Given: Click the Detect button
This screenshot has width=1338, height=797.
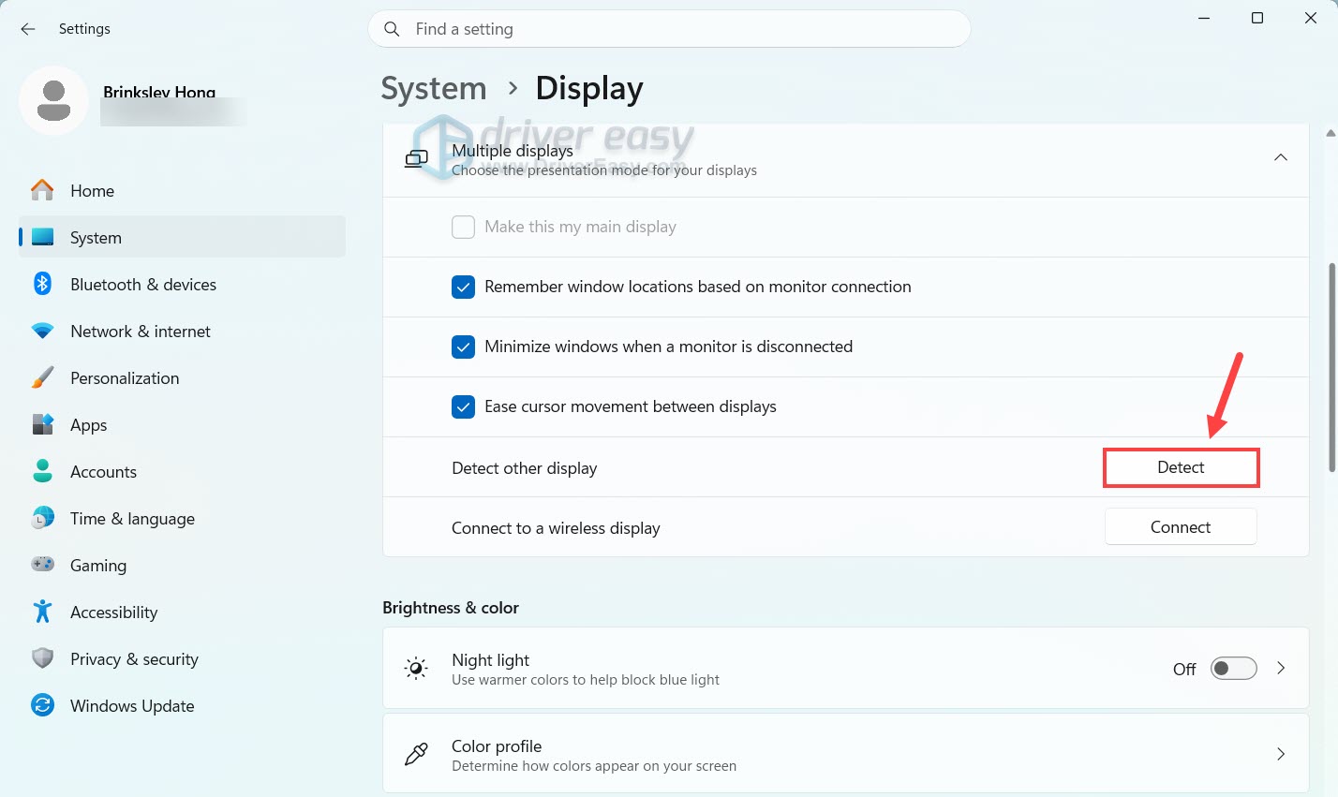Looking at the screenshot, I should pyautogui.click(x=1181, y=467).
